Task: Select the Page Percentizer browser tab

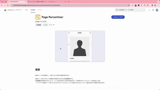Action: 17,2
